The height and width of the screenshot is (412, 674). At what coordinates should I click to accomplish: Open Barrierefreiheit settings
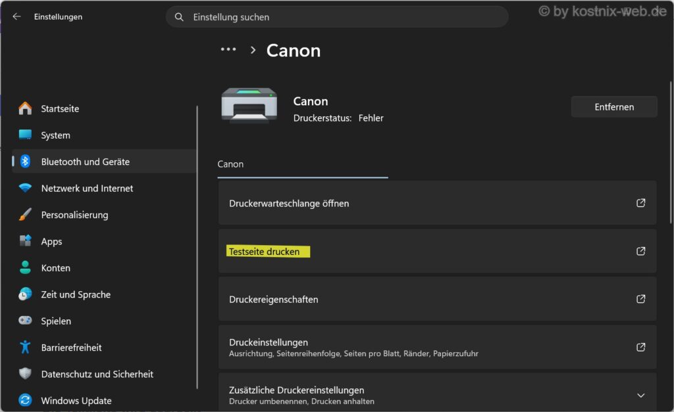[x=105, y=347]
